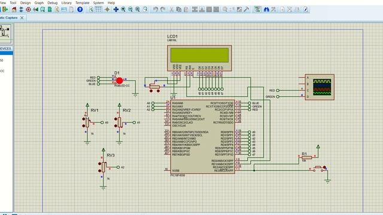
Task: Click the GREEN terminal wired to oscilloscope
Action: point(278,97)
